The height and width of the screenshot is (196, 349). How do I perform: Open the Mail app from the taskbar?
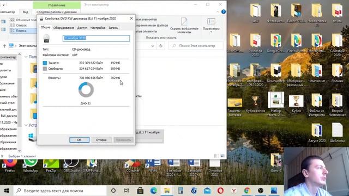(x=207, y=191)
